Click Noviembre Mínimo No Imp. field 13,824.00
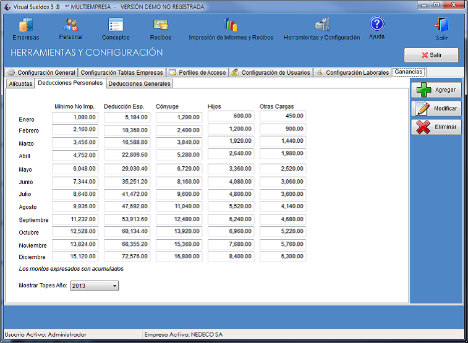 coord(75,244)
